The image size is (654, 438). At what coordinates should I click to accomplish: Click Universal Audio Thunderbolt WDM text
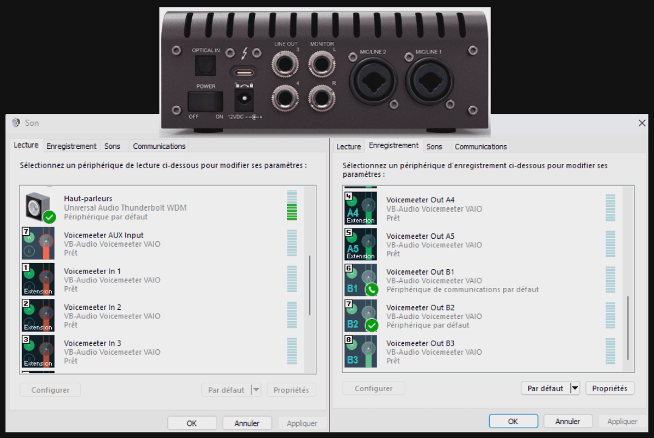coord(125,208)
